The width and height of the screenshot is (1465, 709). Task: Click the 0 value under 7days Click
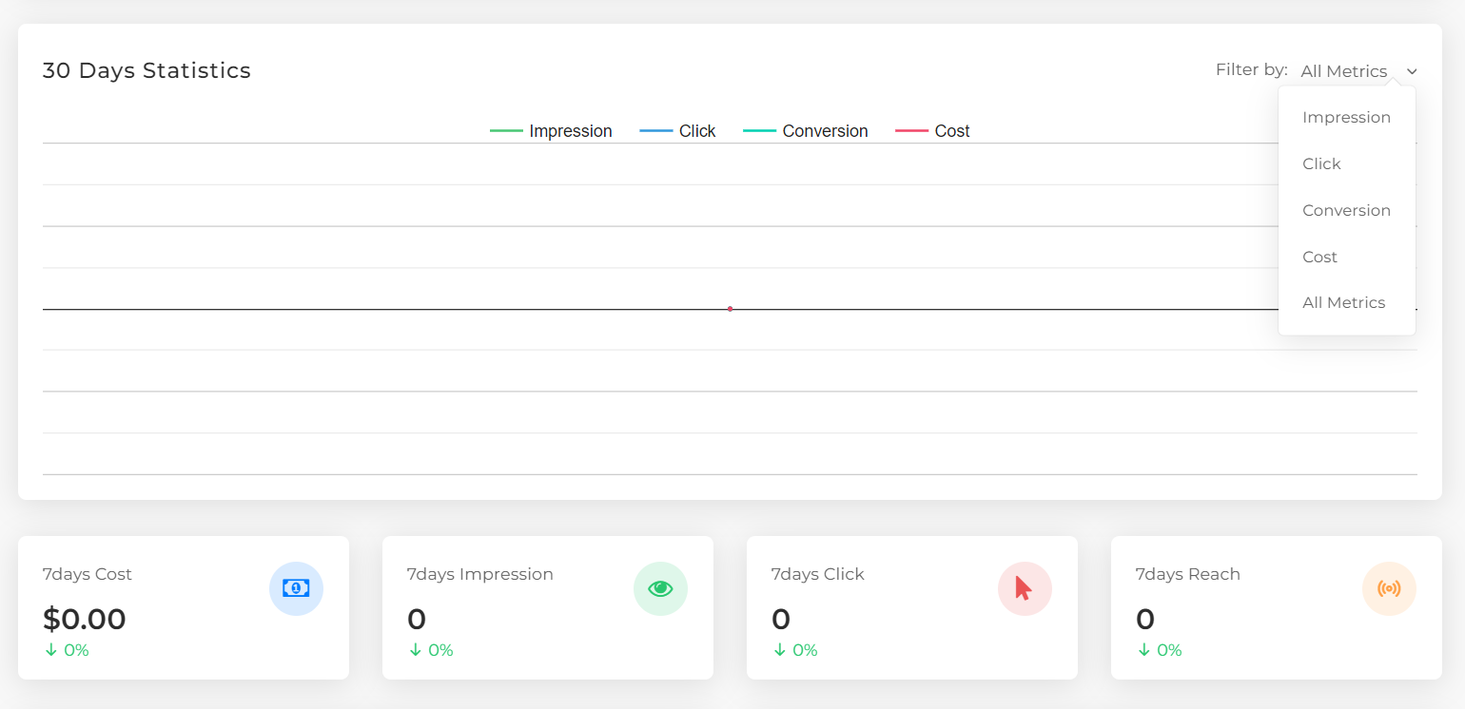tap(781, 619)
